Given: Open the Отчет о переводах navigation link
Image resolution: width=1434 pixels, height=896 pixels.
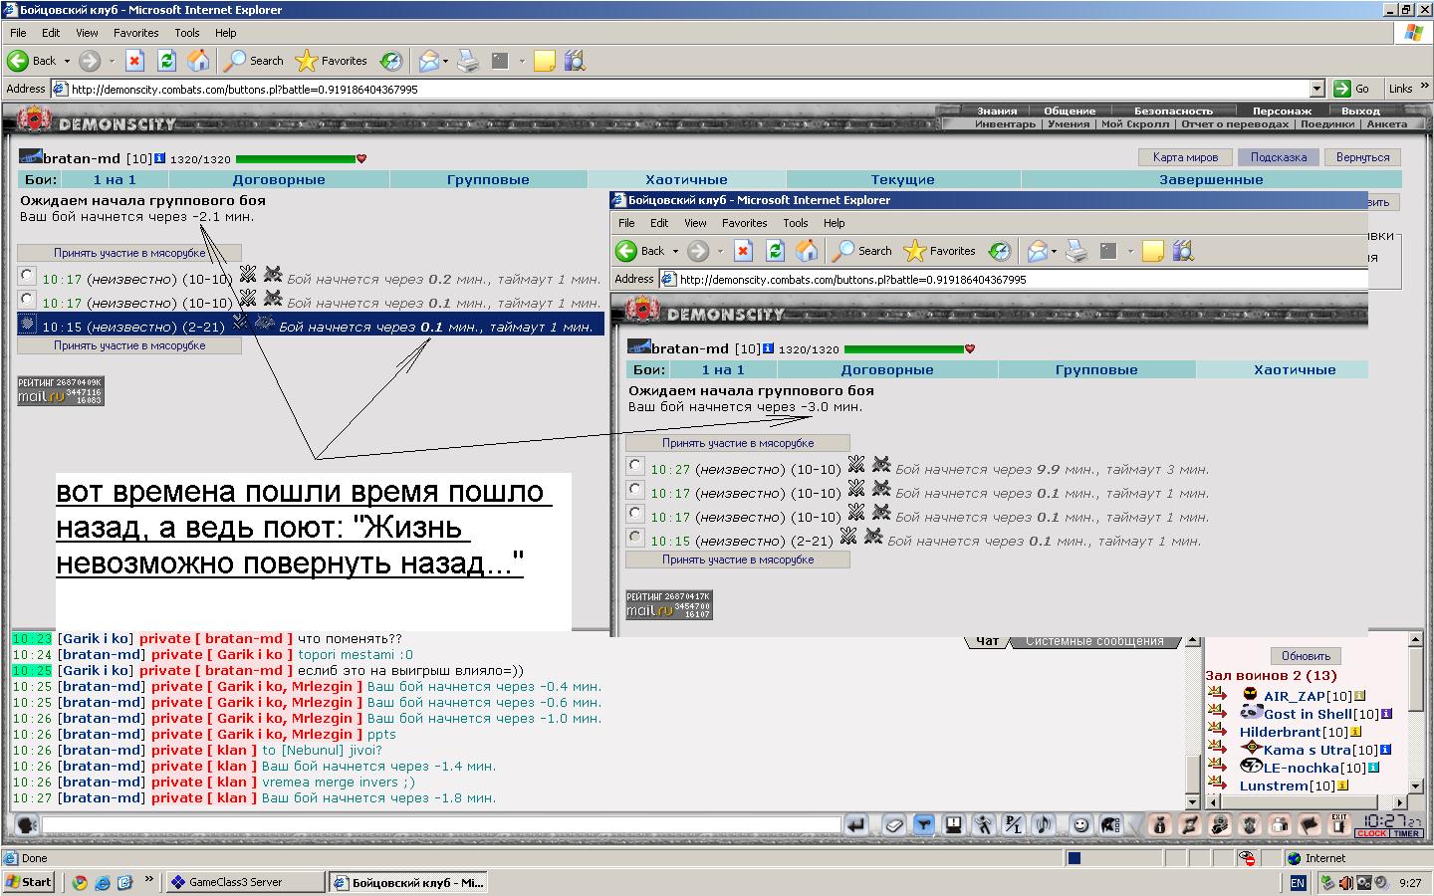Looking at the screenshot, I should (x=1235, y=124).
